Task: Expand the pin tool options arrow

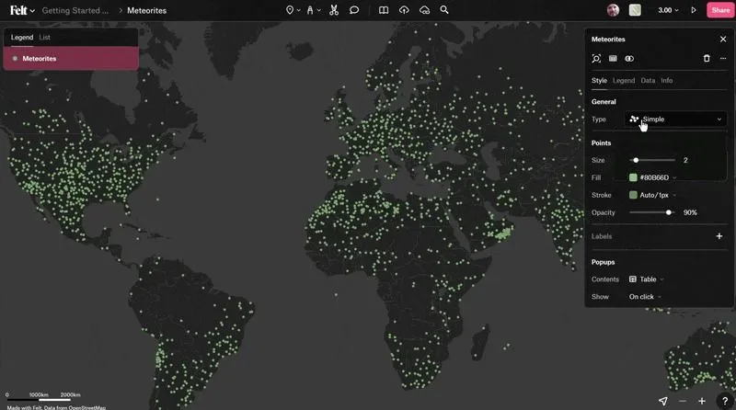Action: click(x=298, y=10)
